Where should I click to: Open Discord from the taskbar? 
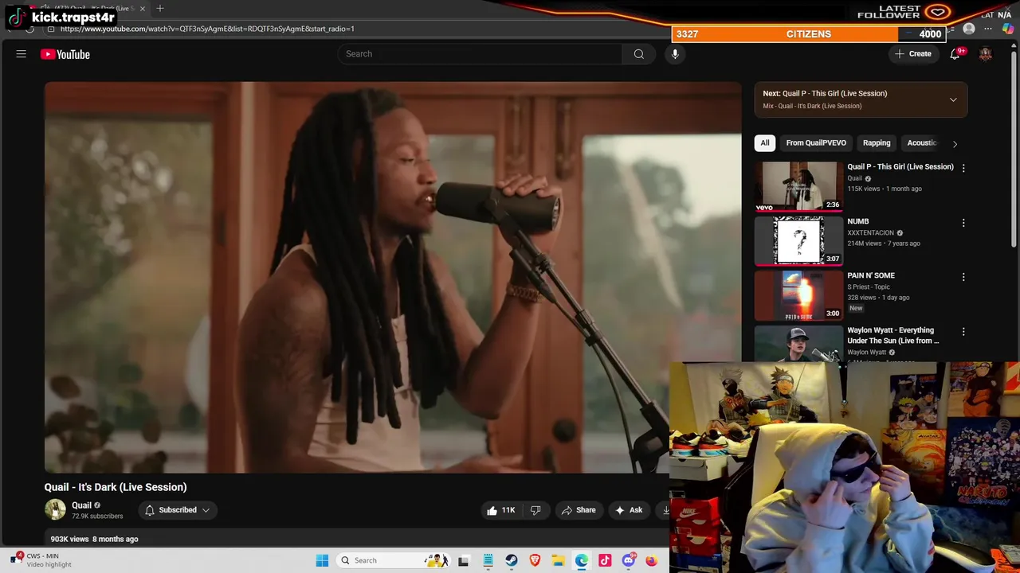coord(628,560)
